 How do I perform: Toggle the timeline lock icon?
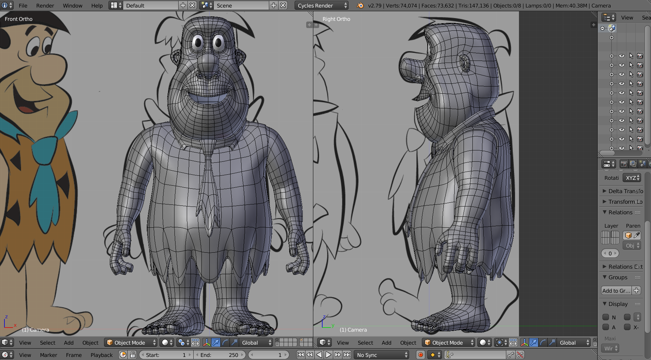(x=133, y=355)
